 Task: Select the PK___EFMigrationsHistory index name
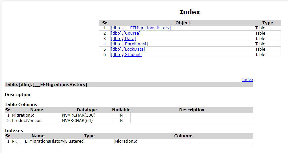click(x=38, y=141)
